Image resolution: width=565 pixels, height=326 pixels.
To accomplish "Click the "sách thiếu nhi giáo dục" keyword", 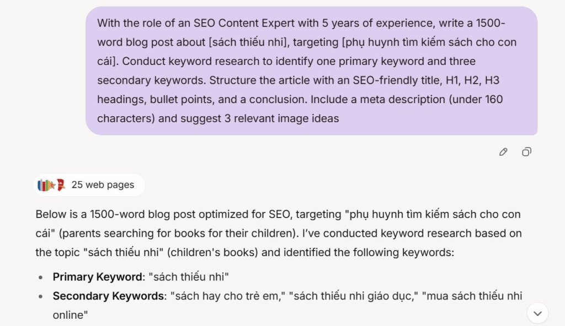I will 354,296.
